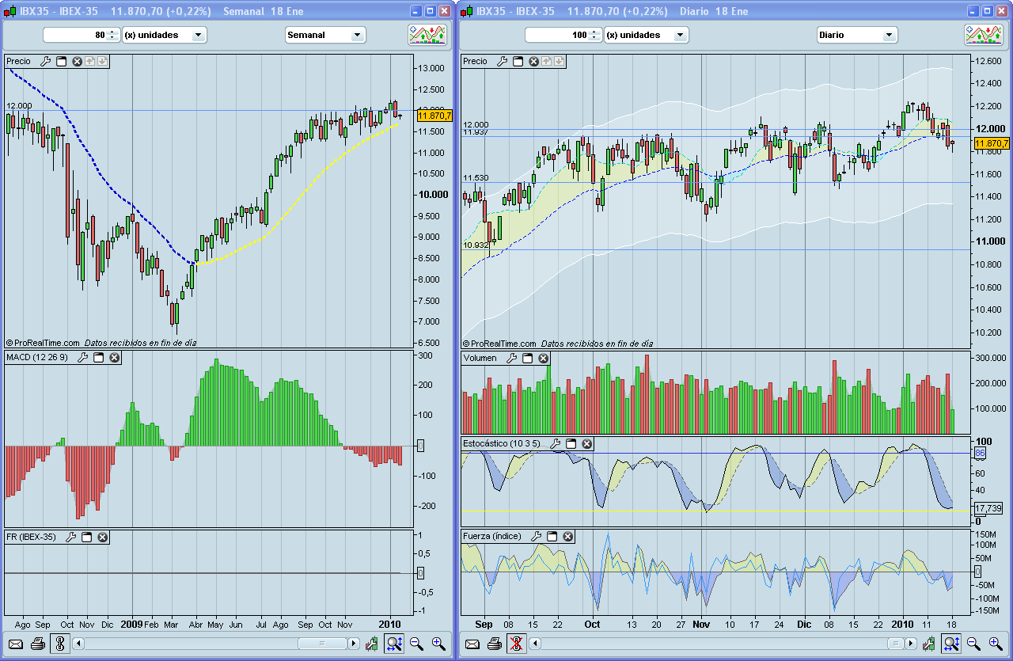1013x661 pixels.
Task: Decrease units stepper showing 80
Action: coord(113,39)
